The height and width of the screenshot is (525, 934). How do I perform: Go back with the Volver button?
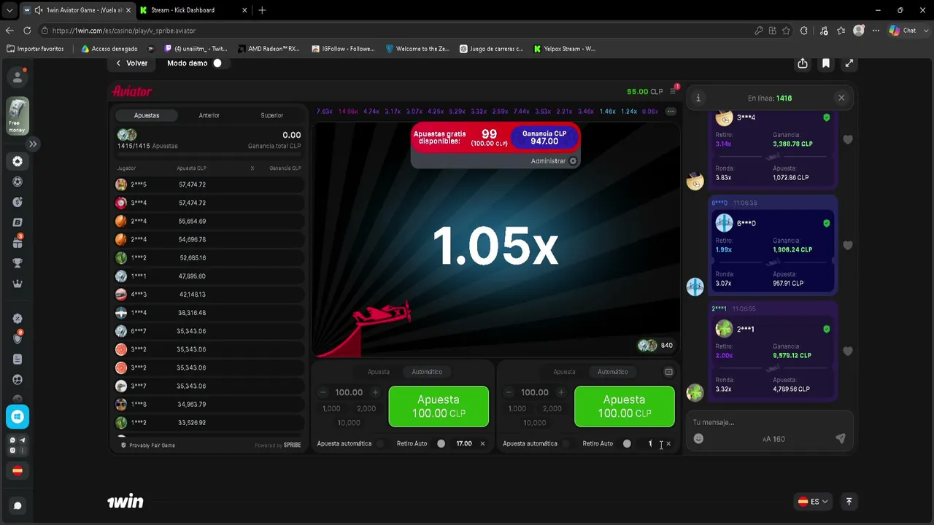coord(131,63)
